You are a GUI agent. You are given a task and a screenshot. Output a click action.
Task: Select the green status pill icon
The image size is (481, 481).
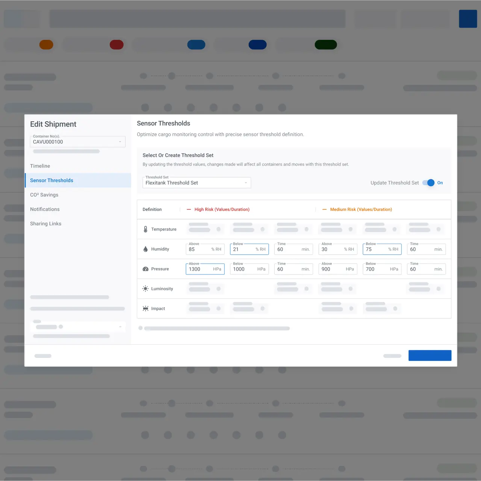(326, 44)
